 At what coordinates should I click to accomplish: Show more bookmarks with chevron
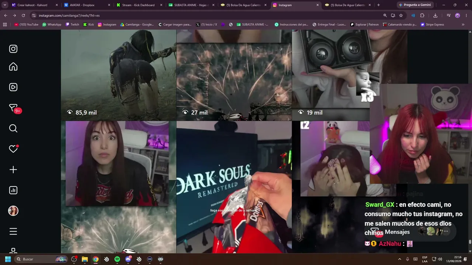point(463,25)
